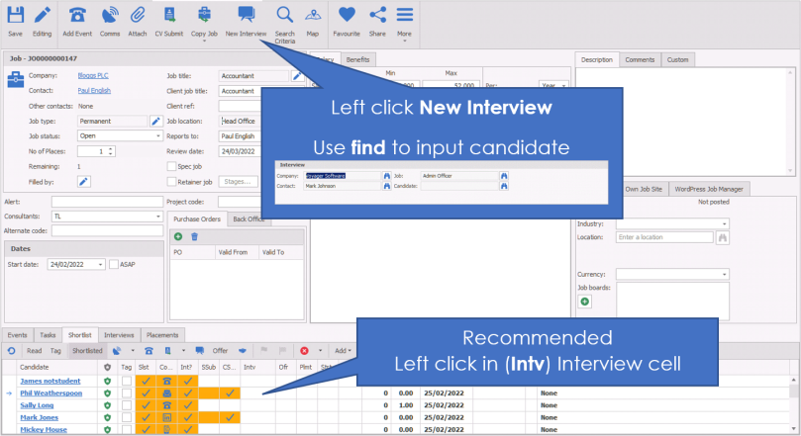Click the Alert input field
The height and width of the screenshot is (436, 801).
click(x=107, y=201)
